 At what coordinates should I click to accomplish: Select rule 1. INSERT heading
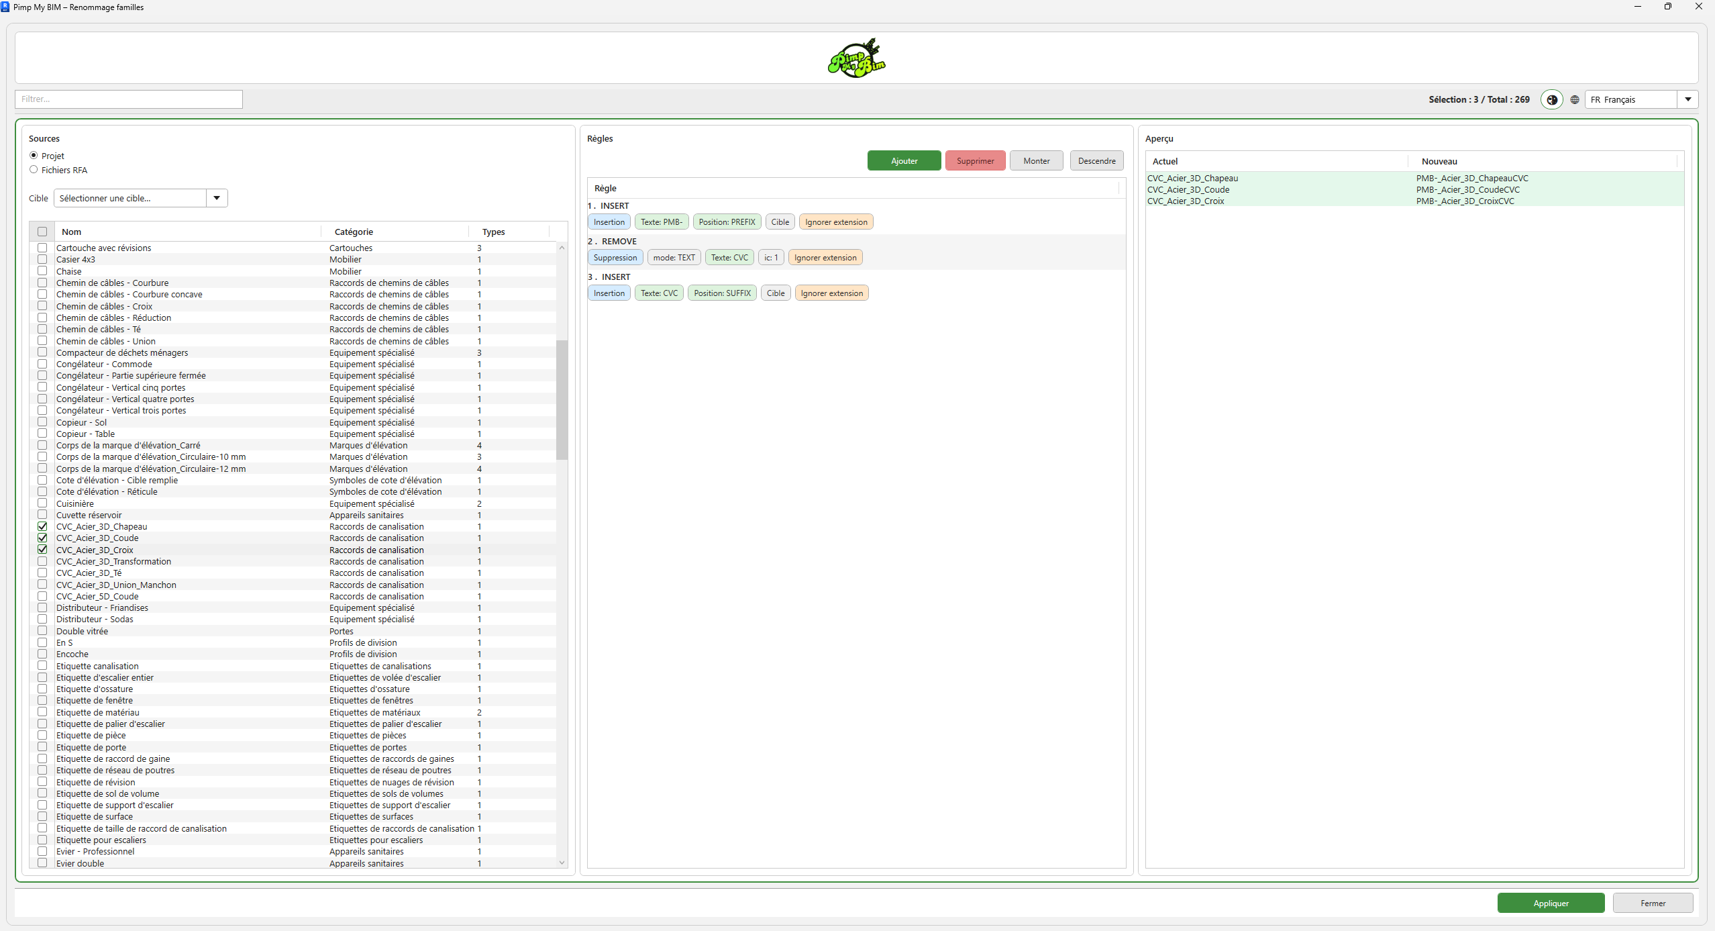tap(609, 205)
